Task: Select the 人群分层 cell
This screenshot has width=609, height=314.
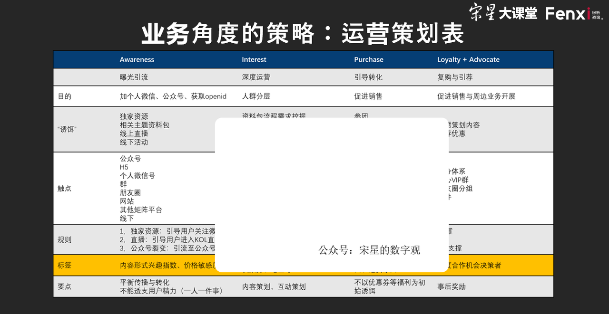Action: pyautogui.click(x=256, y=96)
